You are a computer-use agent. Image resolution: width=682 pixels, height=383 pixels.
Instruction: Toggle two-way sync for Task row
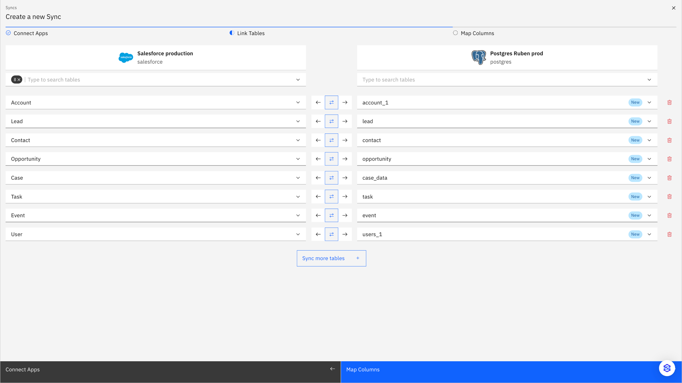(331, 197)
